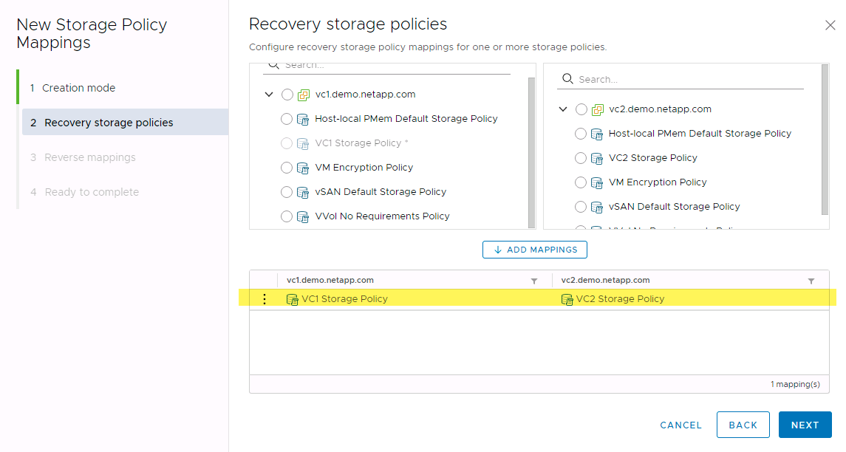This screenshot has width=846, height=452.
Task: Click VC2 Storage Policy icon in right tree
Action: click(597, 158)
